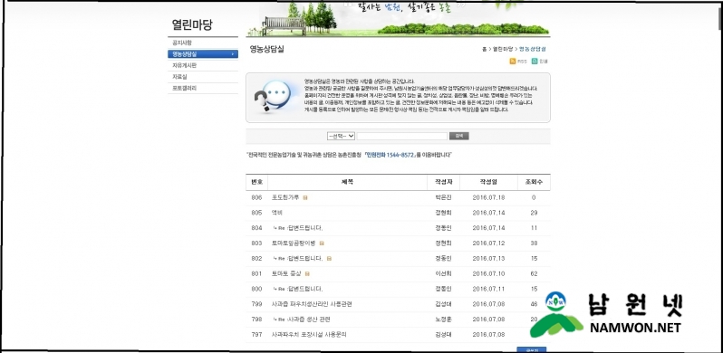
Task: Click the view count 38
Action: (534, 243)
